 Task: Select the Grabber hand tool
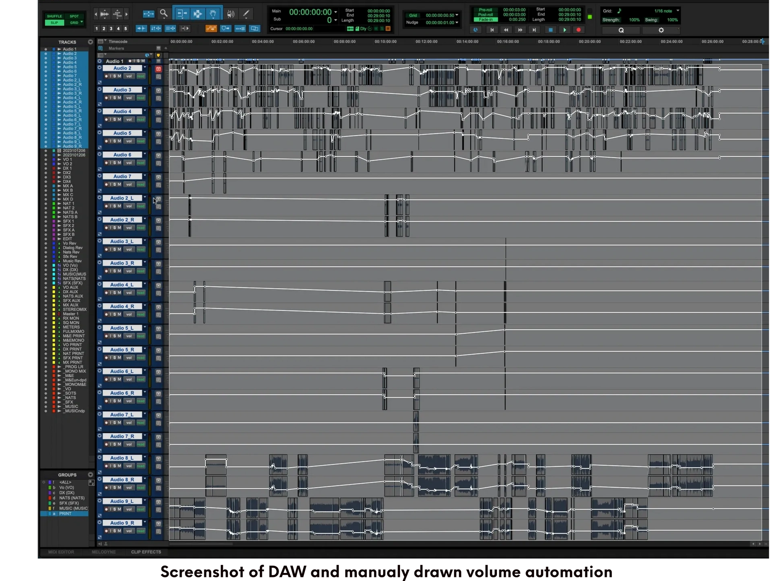213,14
